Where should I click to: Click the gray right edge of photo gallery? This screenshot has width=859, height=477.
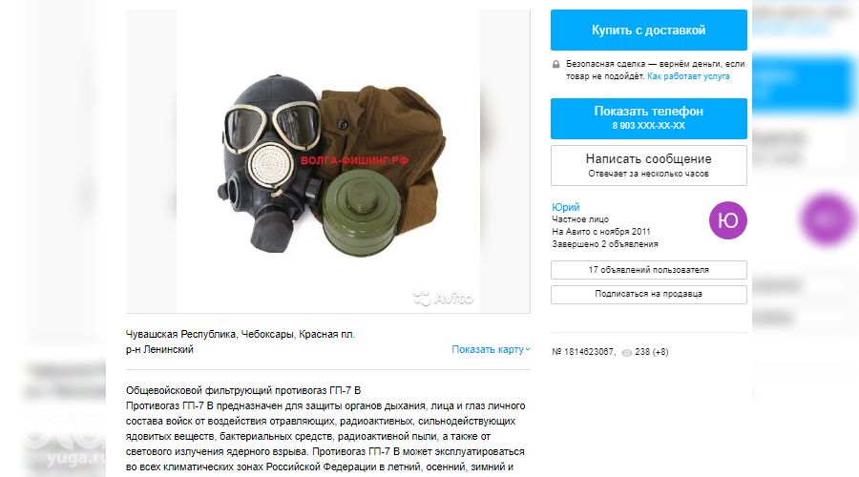coord(505,161)
